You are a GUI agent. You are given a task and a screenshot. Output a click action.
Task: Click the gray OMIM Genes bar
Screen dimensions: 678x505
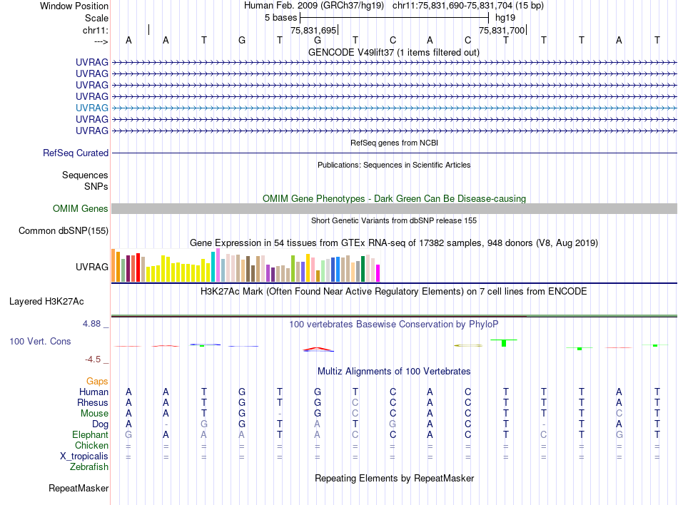coord(395,209)
